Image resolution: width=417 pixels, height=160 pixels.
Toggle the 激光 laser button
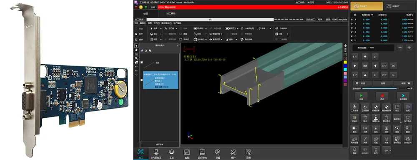pos(354,129)
